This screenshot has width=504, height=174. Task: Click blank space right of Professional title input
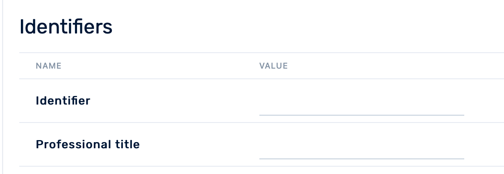484,145
